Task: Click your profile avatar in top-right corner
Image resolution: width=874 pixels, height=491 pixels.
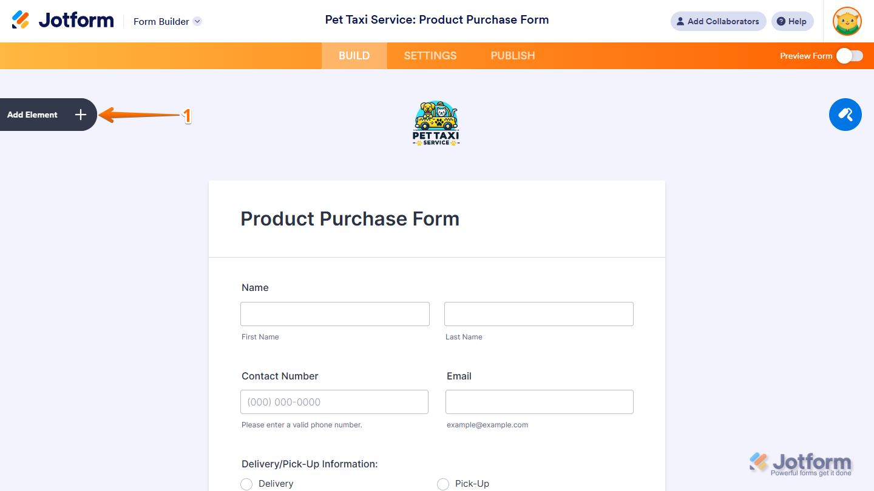Action: (846, 21)
